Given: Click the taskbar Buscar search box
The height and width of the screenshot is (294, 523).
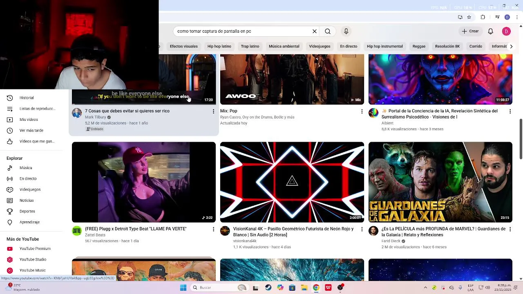Looking at the screenshot, I should 220,287.
